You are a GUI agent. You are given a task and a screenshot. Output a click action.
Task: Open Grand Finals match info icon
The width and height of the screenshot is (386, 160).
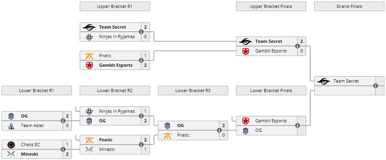(x=375, y=86)
